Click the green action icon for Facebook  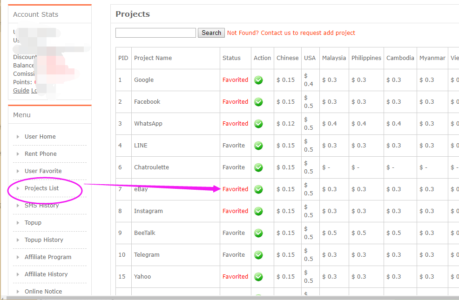258,102
